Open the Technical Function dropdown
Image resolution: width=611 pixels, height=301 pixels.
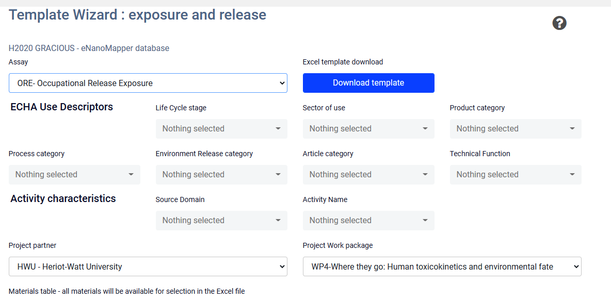click(516, 175)
